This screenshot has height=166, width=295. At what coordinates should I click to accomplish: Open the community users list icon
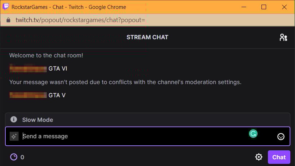pyautogui.click(x=283, y=37)
